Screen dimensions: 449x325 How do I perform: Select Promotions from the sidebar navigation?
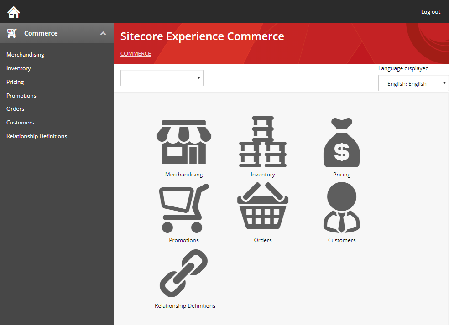pos(21,95)
